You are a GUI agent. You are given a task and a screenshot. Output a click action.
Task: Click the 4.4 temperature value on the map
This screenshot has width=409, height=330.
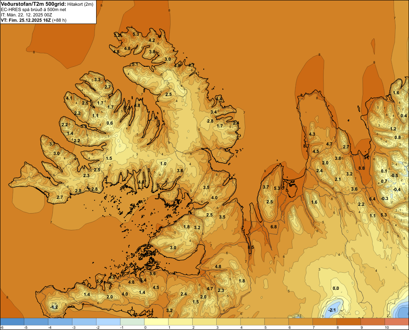[219, 99]
